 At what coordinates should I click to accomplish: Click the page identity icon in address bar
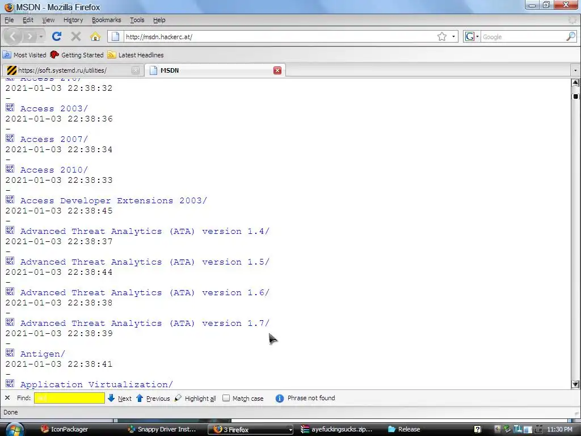[116, 36]
